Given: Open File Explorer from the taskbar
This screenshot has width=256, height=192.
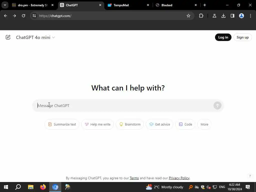Looking at the screenshot, I should 30,187.
